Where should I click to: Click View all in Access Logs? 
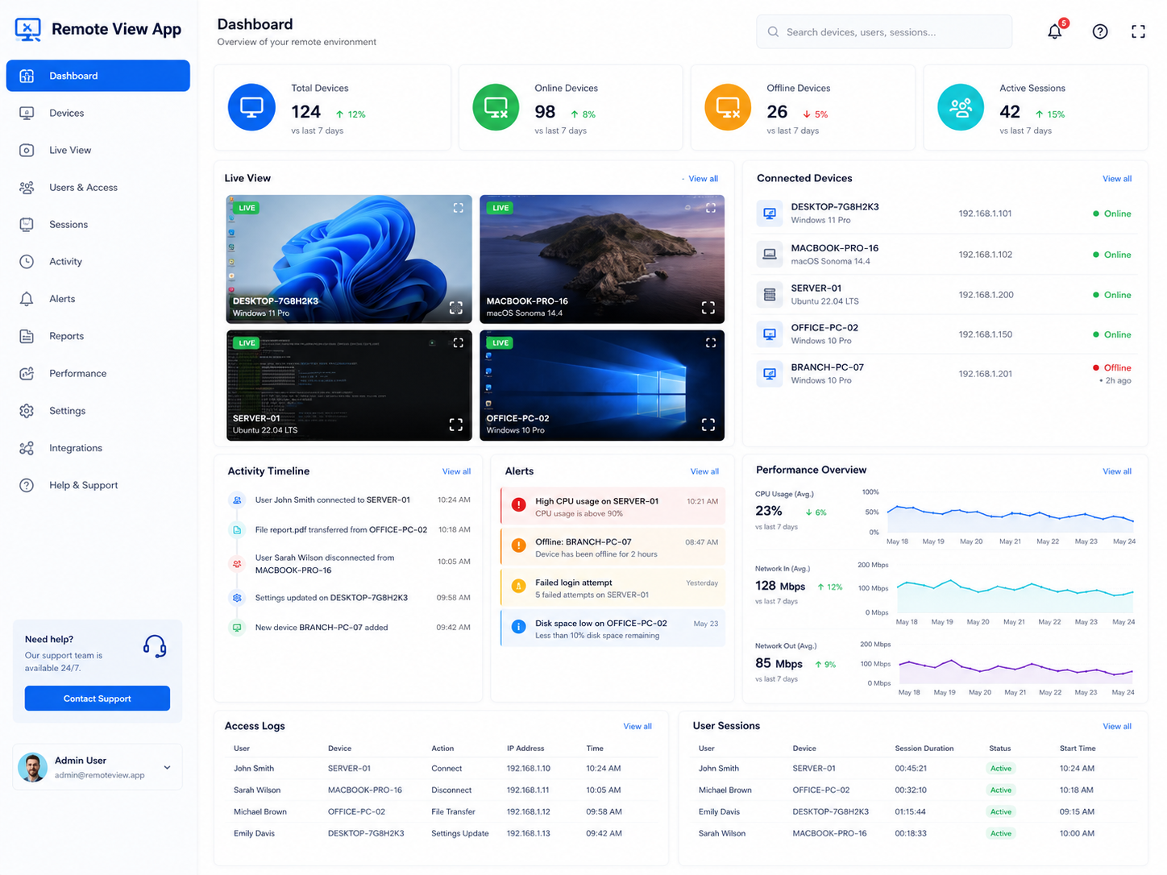point(637,726)
